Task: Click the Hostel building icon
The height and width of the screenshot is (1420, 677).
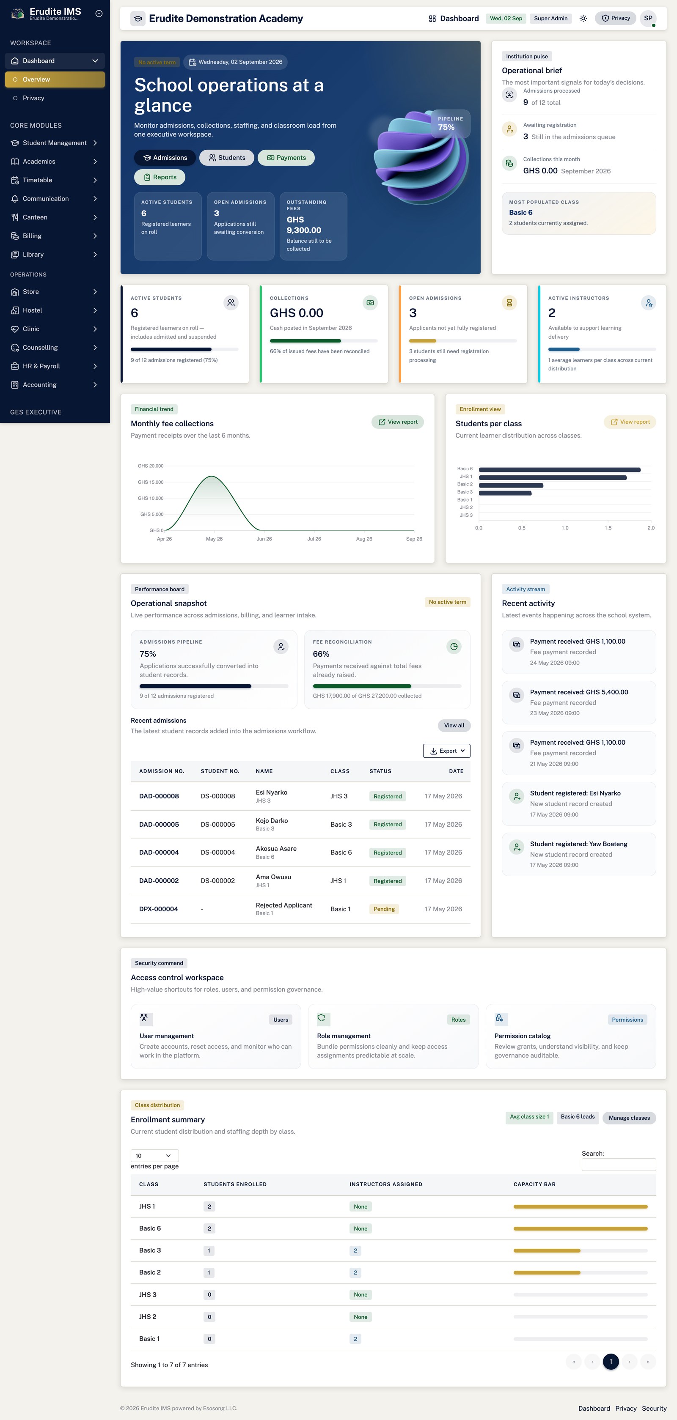Action: (x=15, y=310)
